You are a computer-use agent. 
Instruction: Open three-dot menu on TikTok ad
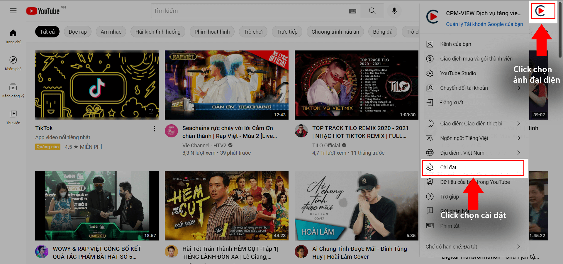coord(155,129)
